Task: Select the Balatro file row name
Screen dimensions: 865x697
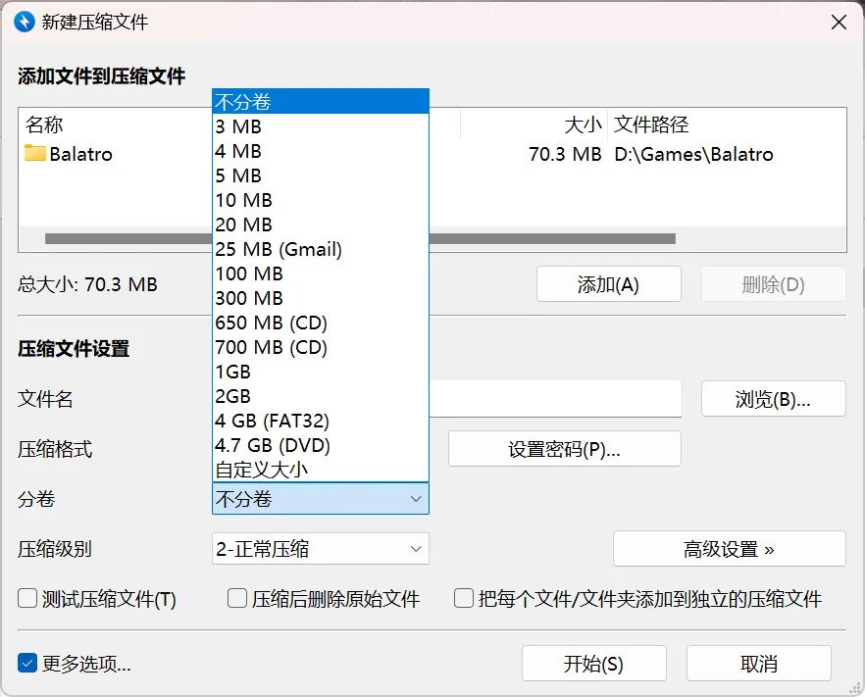Action: (81, 154)
